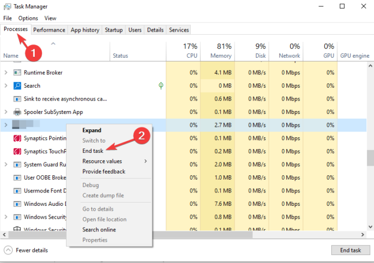374x263 pixels.
Task: Open the Options menu
Action: (28, 18)
